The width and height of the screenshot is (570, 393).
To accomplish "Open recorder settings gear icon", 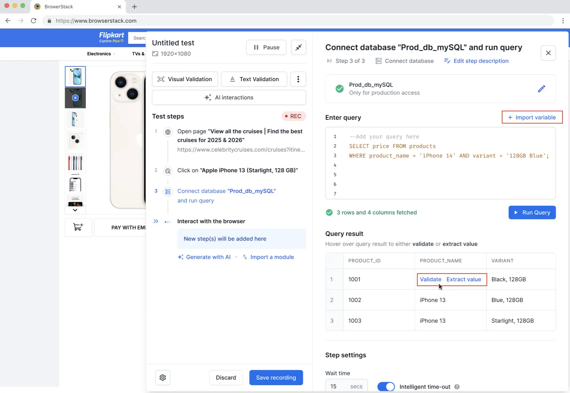I will click(x=163, y=377).
